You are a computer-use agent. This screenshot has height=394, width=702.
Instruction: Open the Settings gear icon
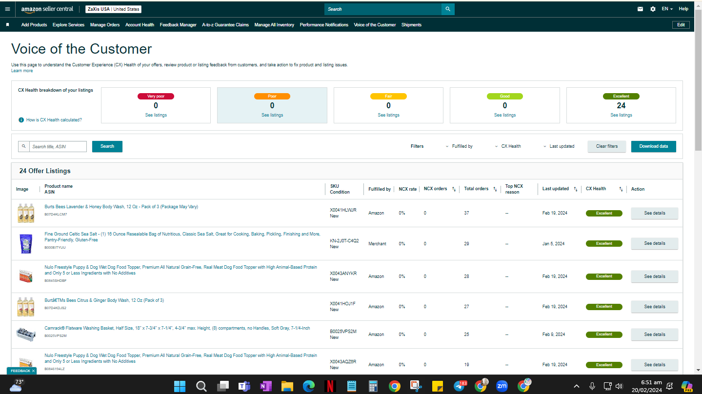[x=653, y=9]
